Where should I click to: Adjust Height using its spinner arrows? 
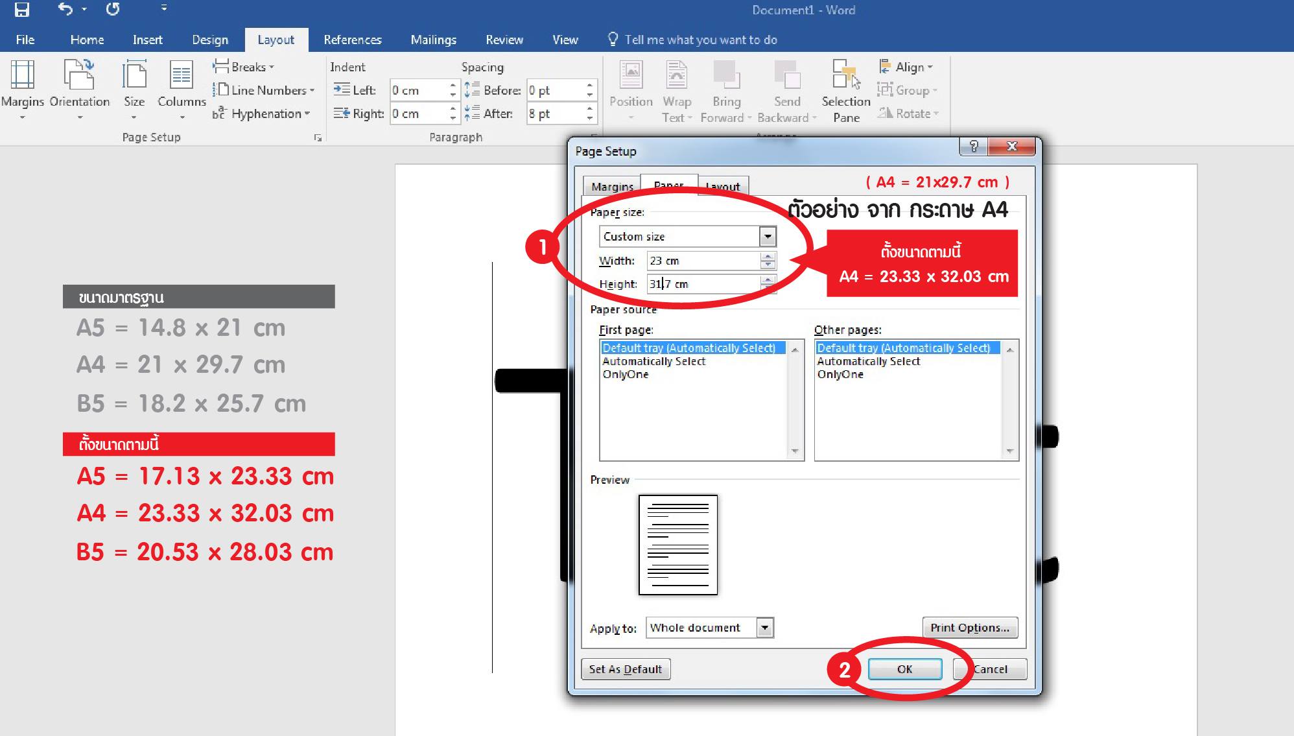point(768,284)
